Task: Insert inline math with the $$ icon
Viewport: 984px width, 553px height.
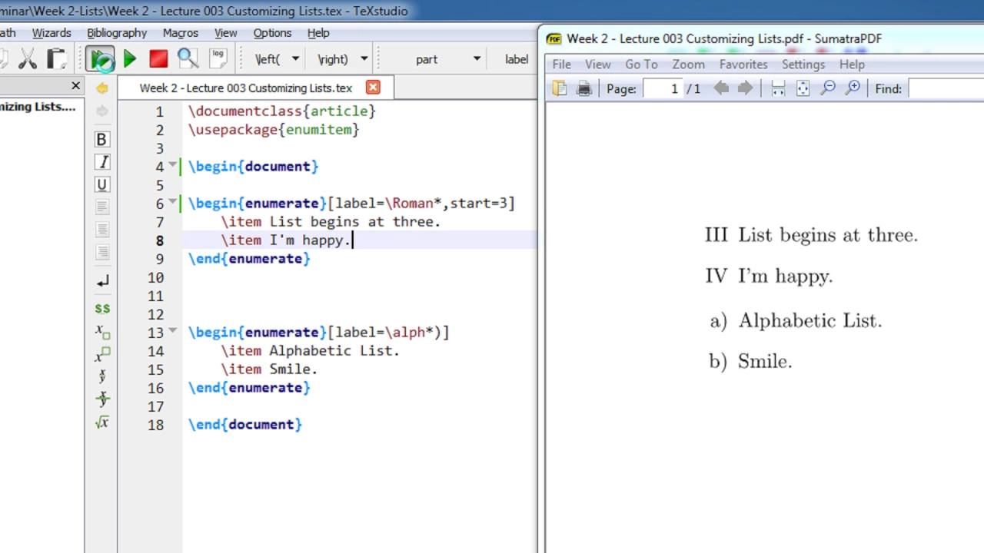Action: pos(101,308)
